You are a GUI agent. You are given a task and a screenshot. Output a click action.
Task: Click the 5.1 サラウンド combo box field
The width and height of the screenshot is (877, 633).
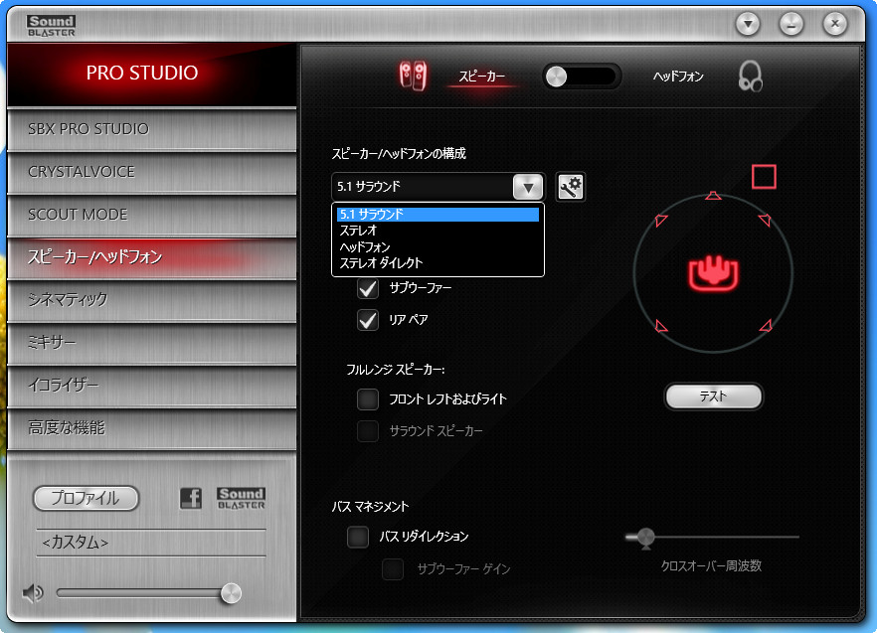[x=438, y=187]
